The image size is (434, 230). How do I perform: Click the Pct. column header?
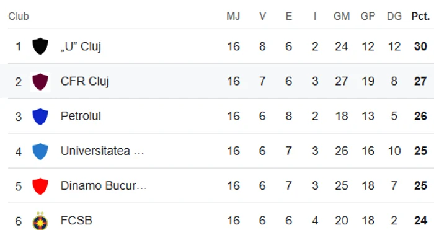420,16
